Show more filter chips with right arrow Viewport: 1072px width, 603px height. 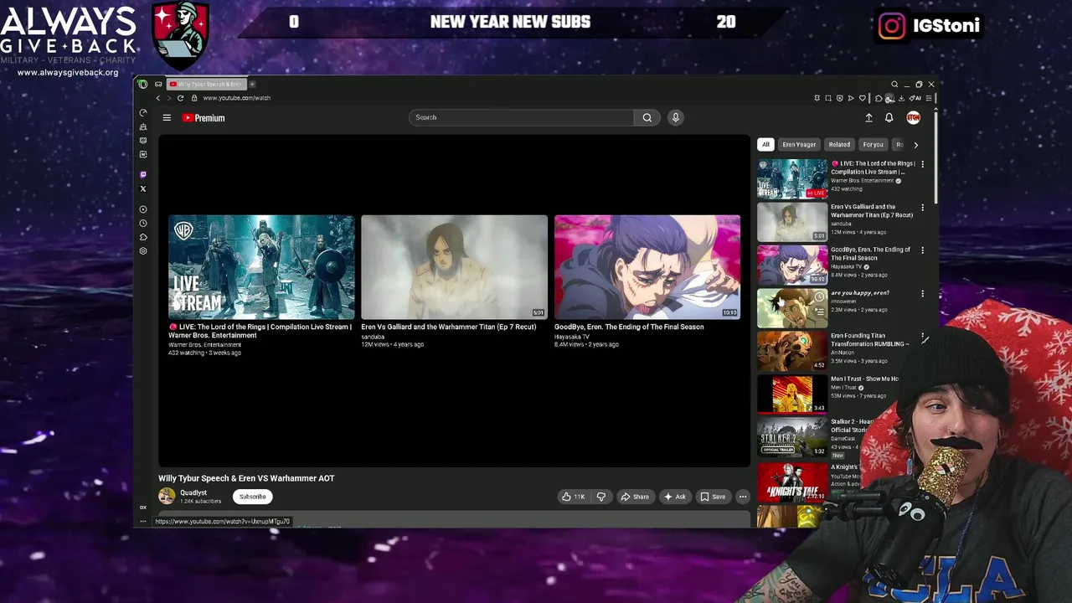[915, 145]
